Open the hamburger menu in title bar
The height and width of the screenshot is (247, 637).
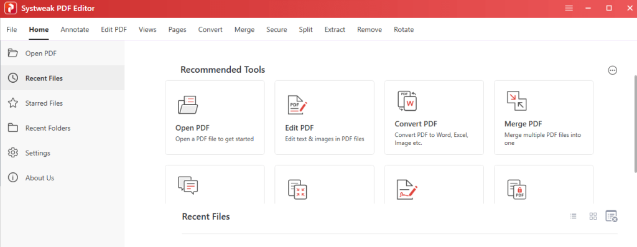569,8
